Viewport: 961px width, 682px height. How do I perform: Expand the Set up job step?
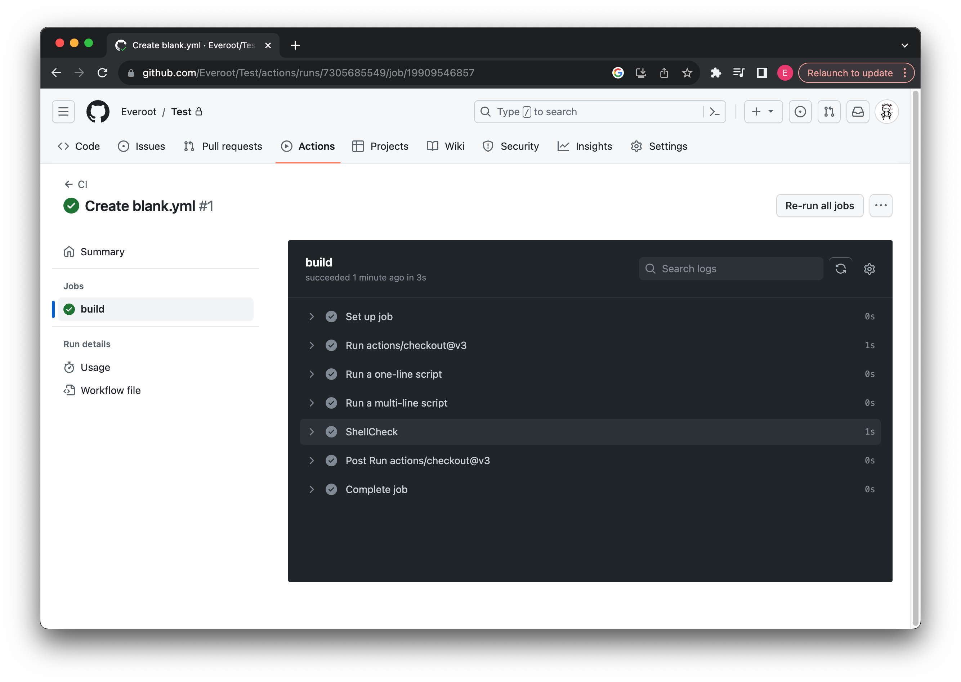tap(312, 317)
